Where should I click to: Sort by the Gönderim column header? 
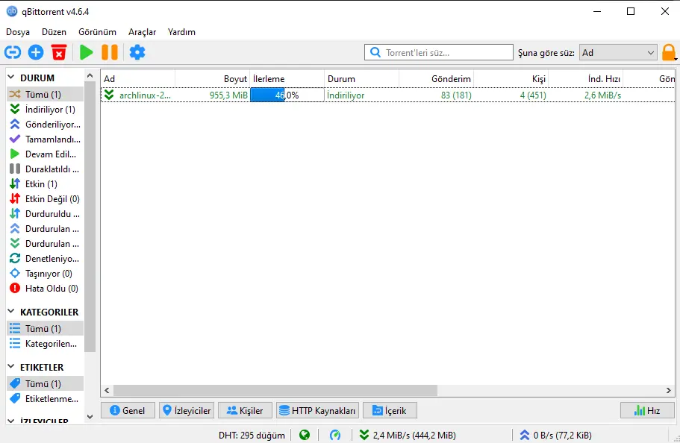pyautogui.click(x=436, y=79)
